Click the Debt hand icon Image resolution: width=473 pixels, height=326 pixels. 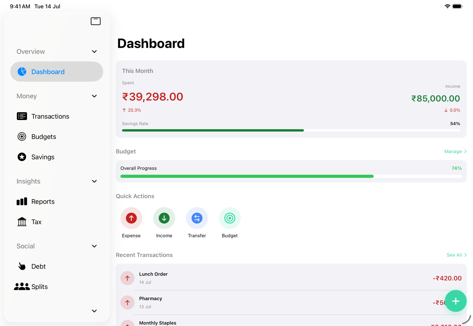22,266
